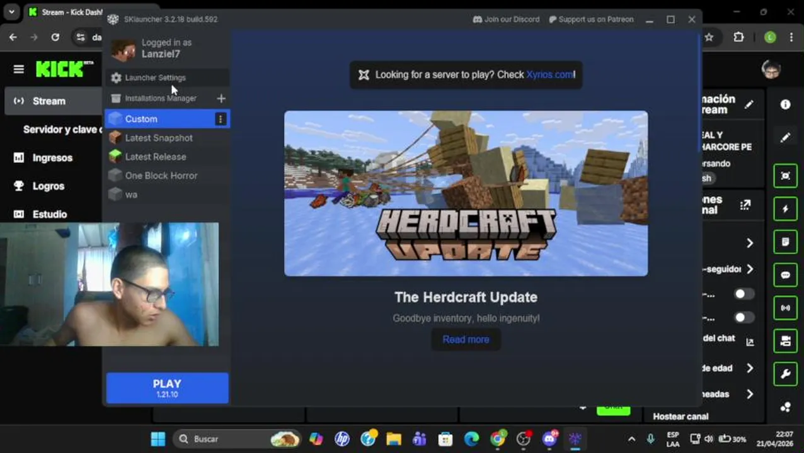Expand the 'neadas' chevron row

click(x=749, y=394)
